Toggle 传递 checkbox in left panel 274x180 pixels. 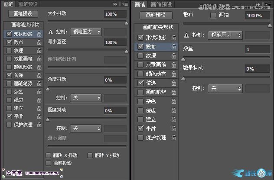tap(9, 75)
